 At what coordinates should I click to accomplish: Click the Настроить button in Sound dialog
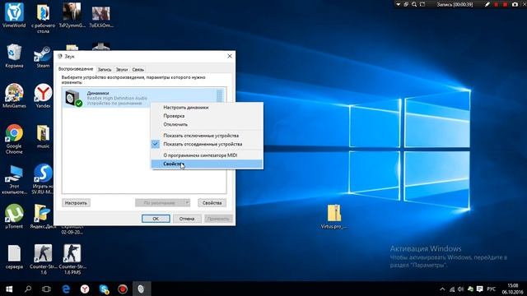click(x=76, y=203)
